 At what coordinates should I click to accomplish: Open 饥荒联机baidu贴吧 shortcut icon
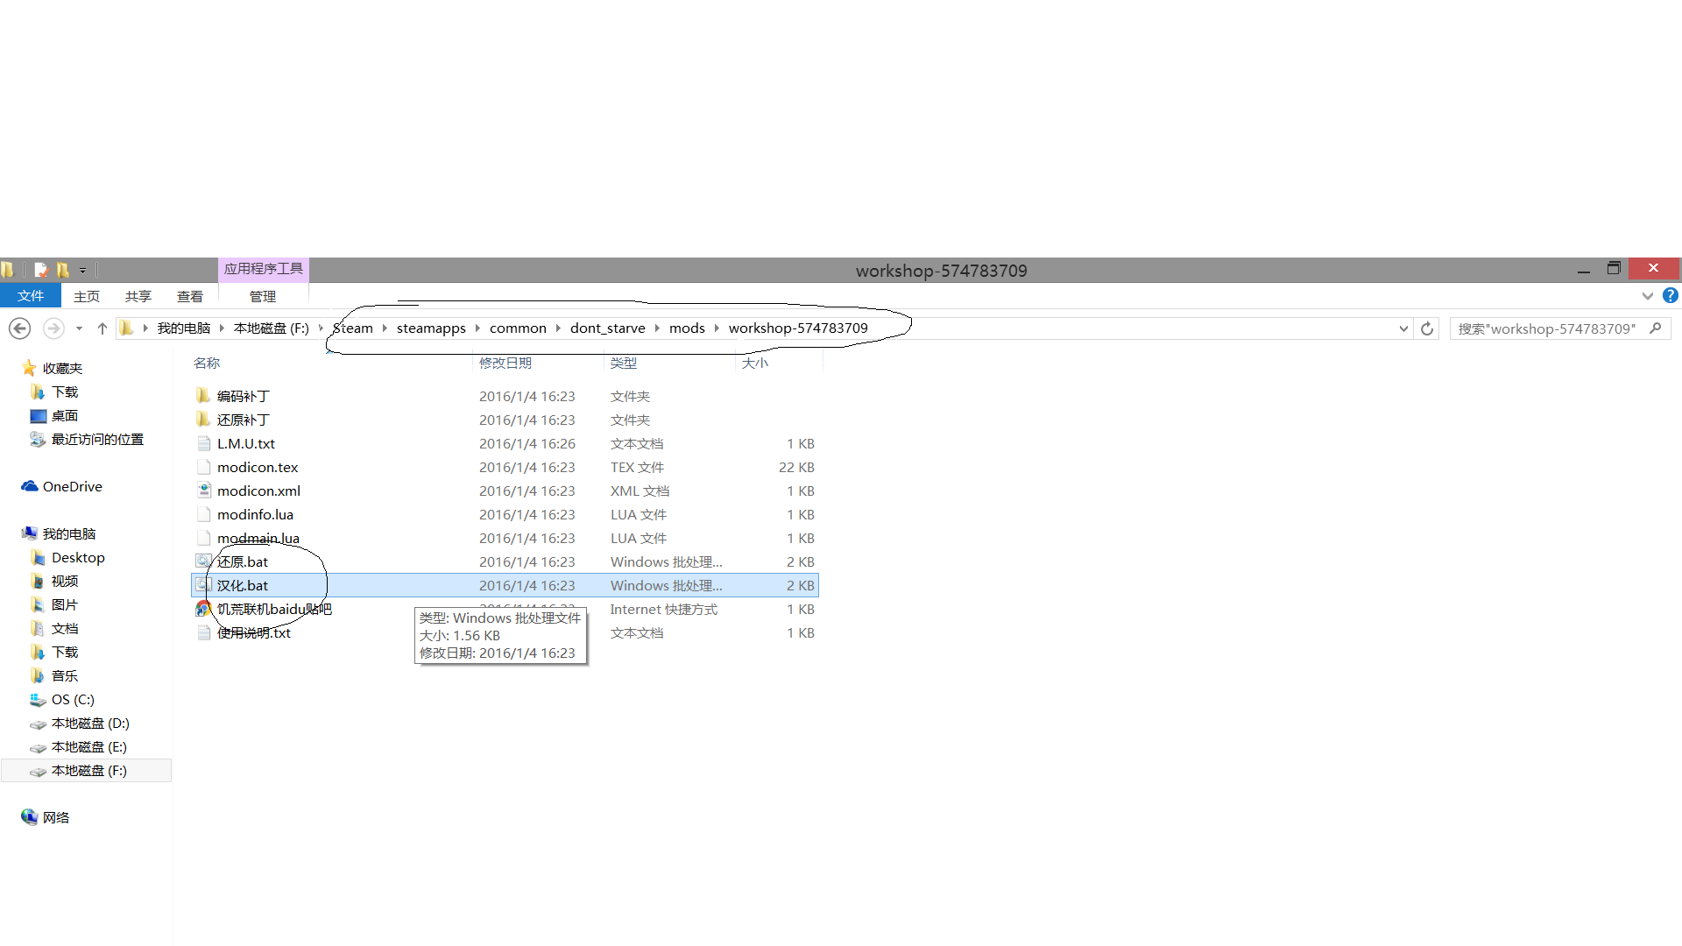tap(203, 609)
